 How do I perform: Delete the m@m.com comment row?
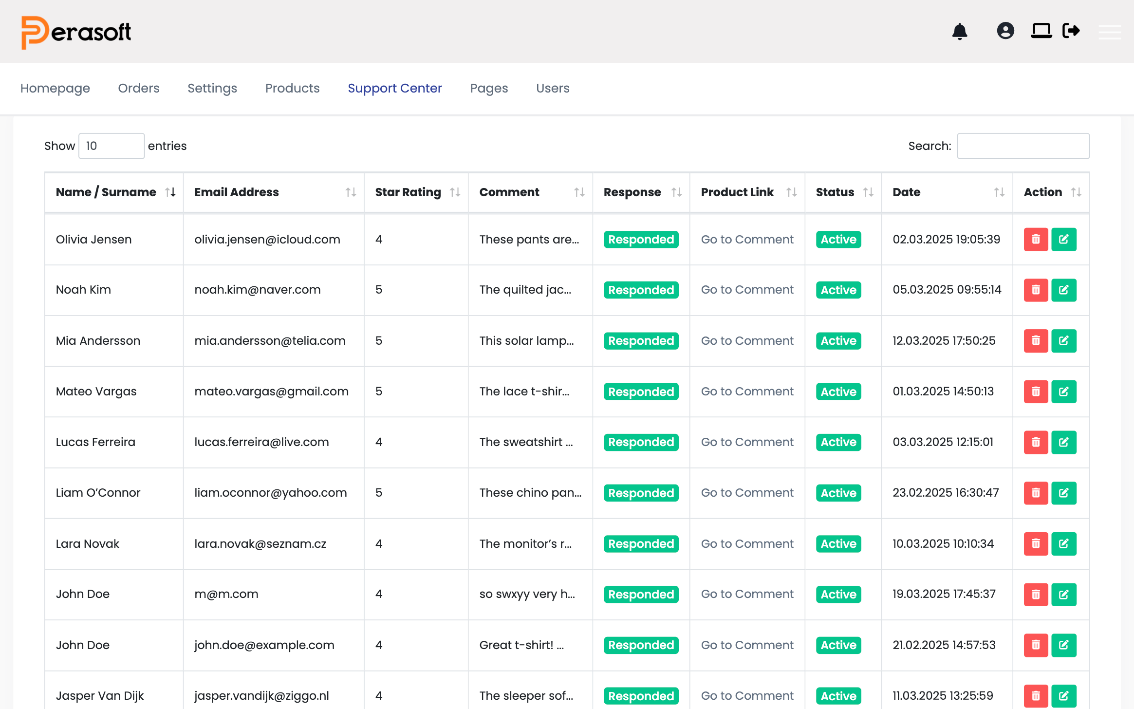coord(1036,595)
